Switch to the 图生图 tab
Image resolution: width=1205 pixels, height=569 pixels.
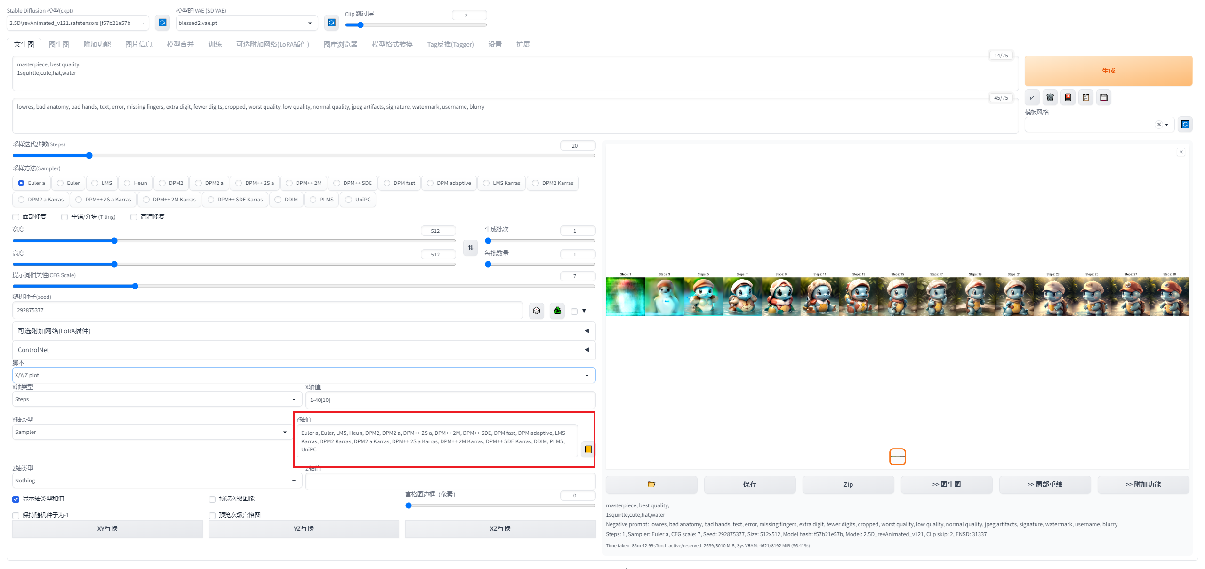59,44
